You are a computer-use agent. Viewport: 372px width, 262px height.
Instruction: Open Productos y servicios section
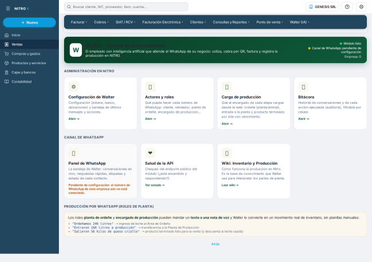(29, 63)
